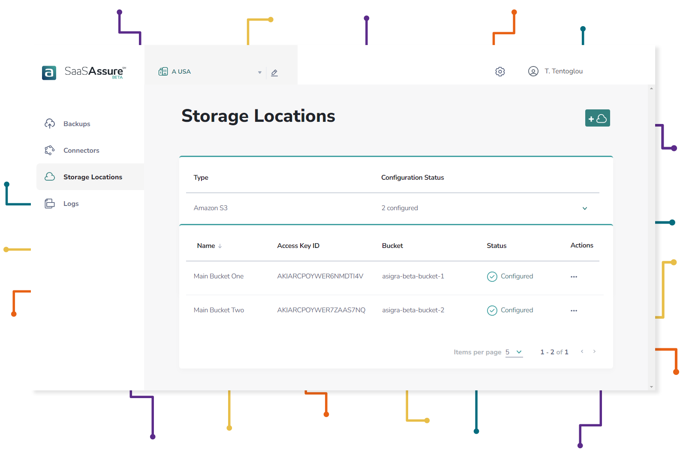Go to Logs in sidebar
This screenshot has height=450, width=686.
[71, 204]
